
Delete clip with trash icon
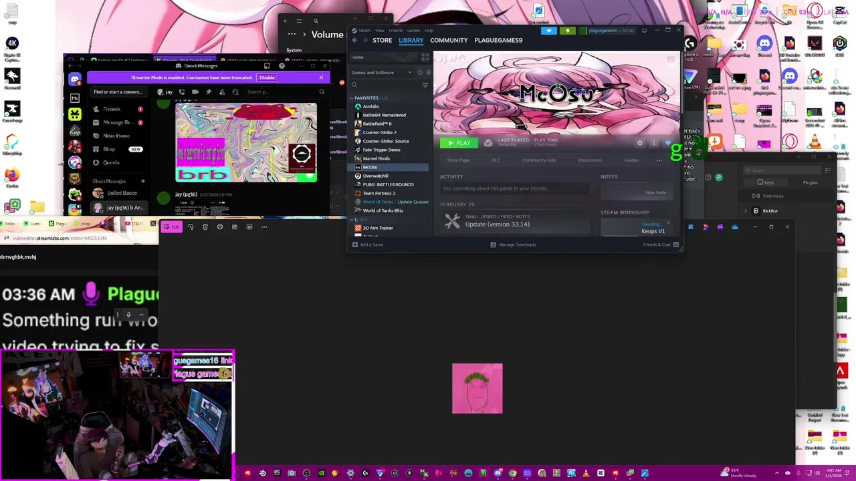[205, 227]
